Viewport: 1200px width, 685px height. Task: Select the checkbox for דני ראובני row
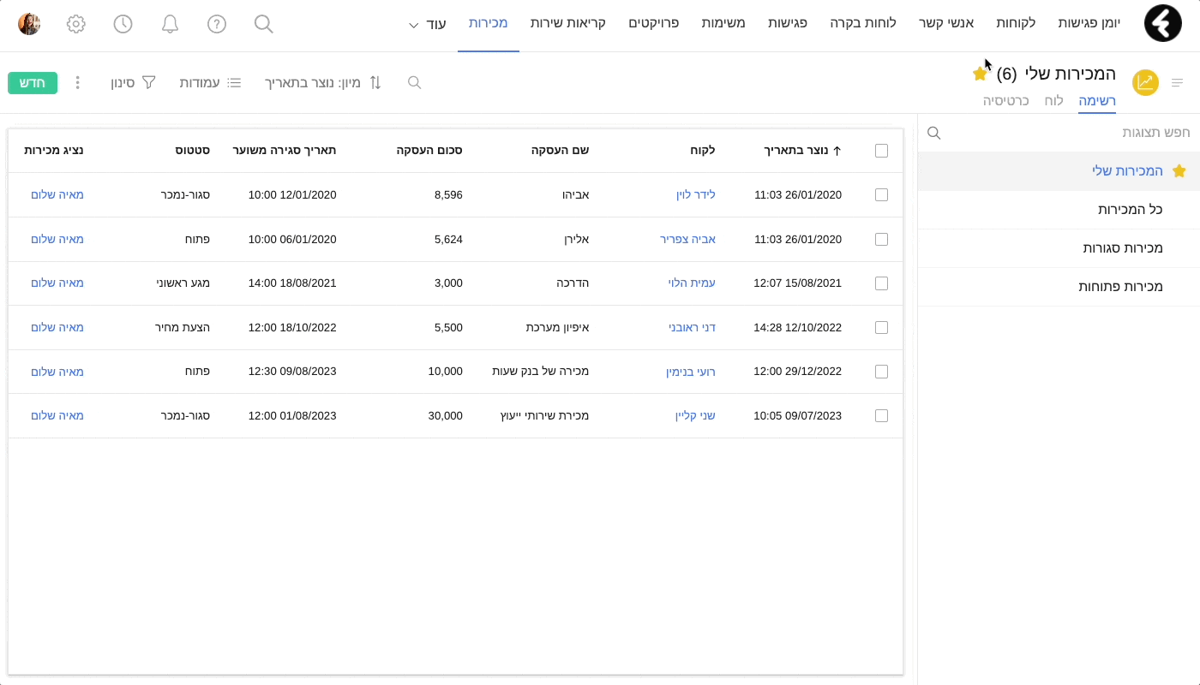coord(881,327)
